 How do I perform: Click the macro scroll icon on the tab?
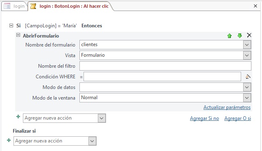(x=33, y=6)
